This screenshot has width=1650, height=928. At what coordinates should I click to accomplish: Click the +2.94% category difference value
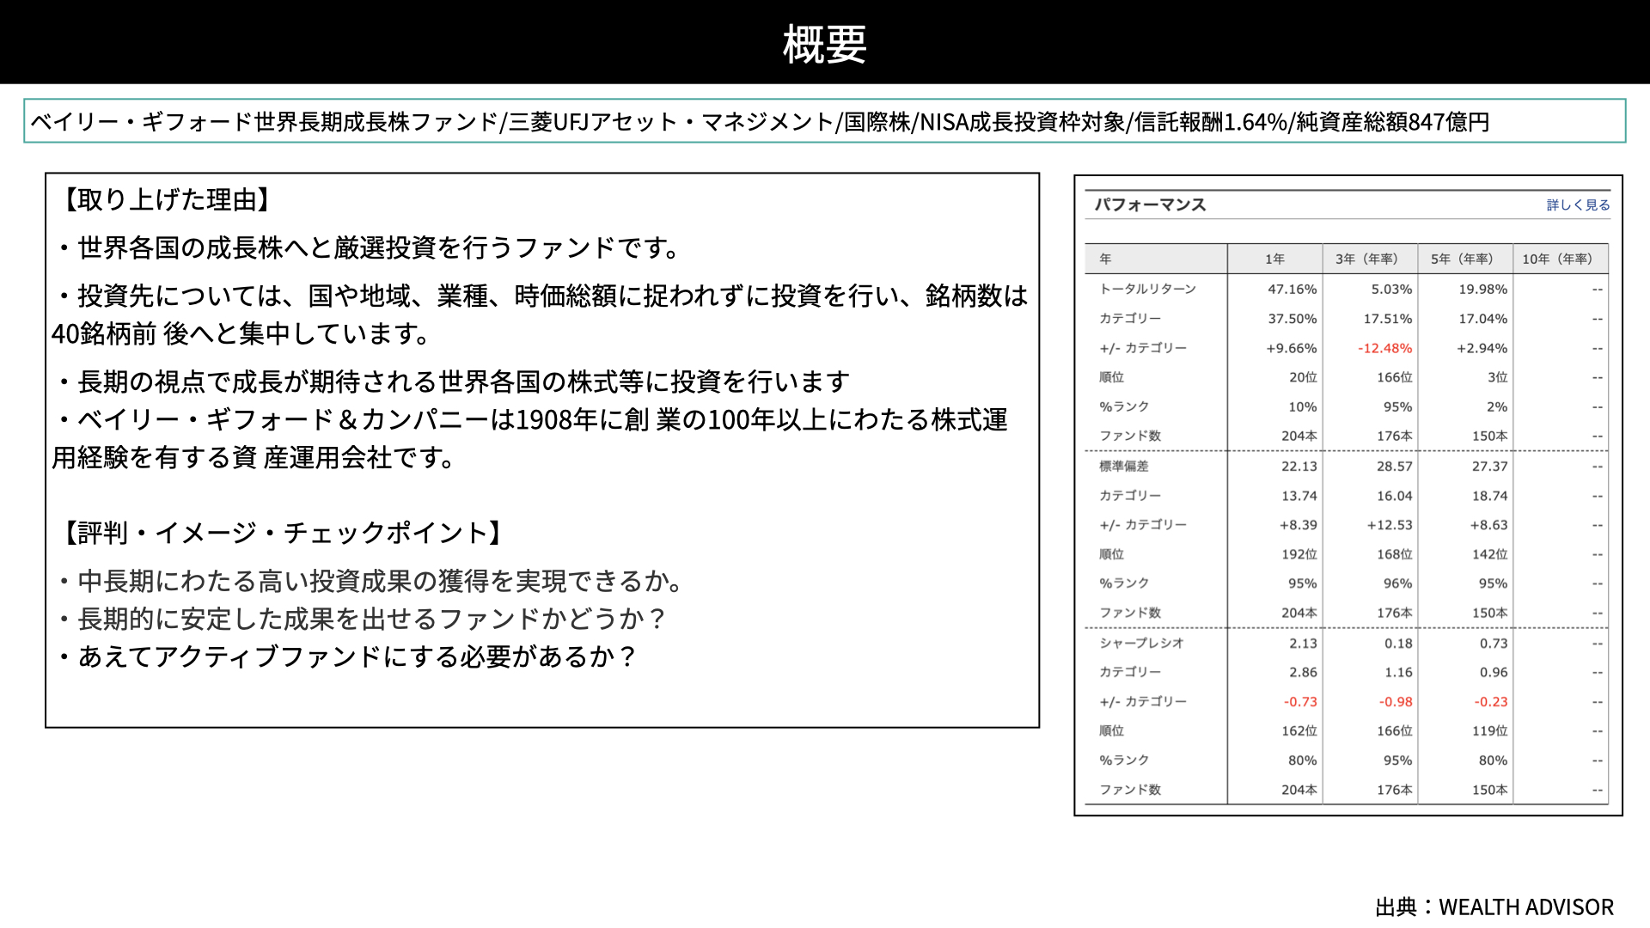coord(1482,348)
